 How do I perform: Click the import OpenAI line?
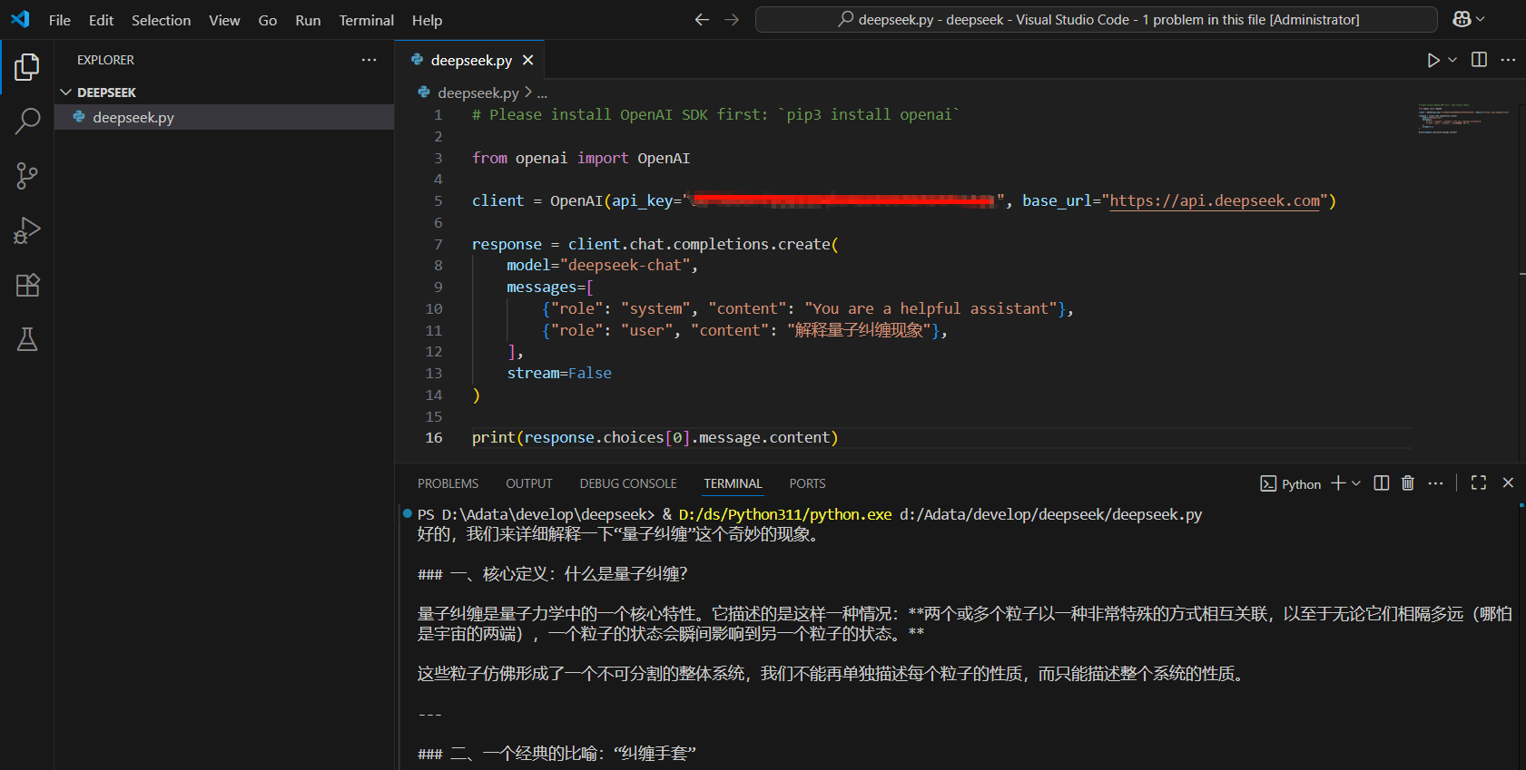[x=581, y=158]
